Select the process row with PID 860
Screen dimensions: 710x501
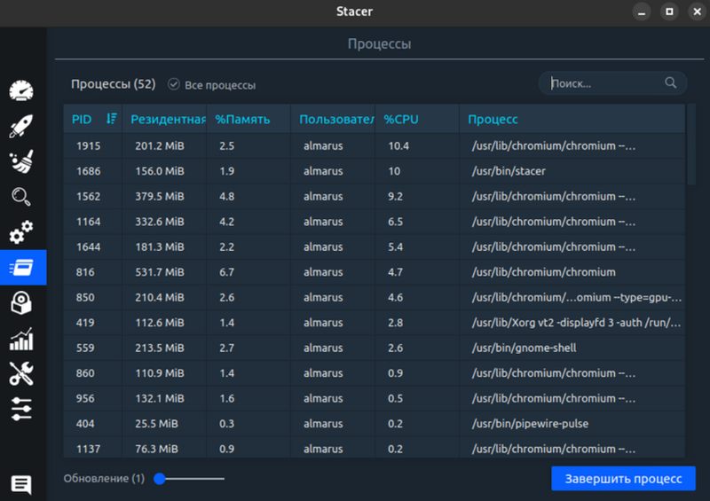pos(374,373)
